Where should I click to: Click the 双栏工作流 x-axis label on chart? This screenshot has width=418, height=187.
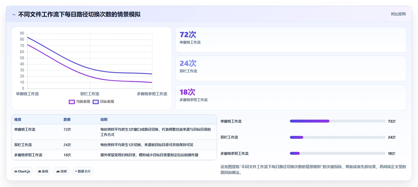(90, 94)
